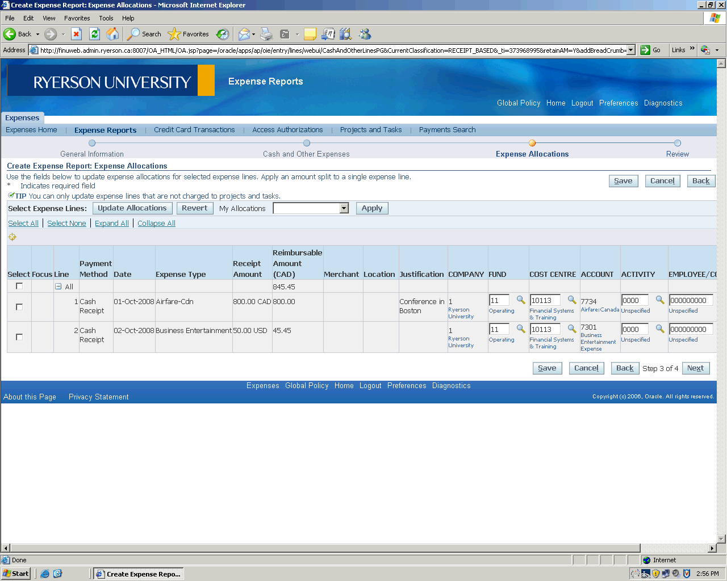Click the ACTIVITY search icon for line 1
727x581 pixels.
[659, 300]
